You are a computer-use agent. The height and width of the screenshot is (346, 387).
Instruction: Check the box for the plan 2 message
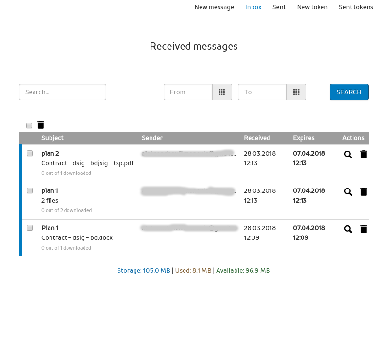30,153
